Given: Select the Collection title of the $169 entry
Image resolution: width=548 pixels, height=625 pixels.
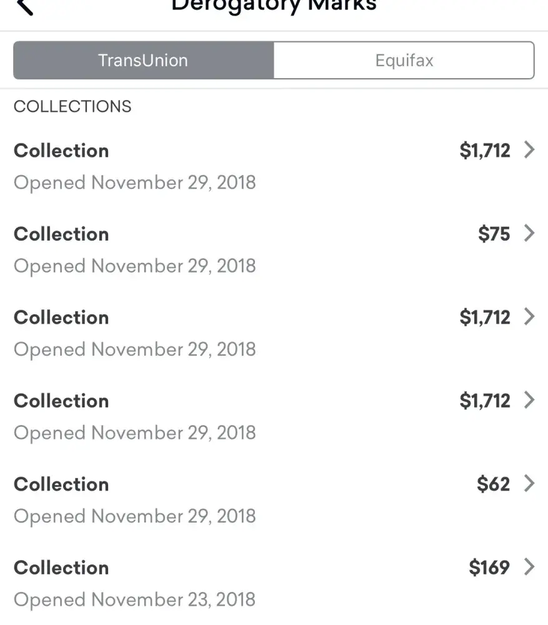Looking at the screenshot, I should (61, 567).
